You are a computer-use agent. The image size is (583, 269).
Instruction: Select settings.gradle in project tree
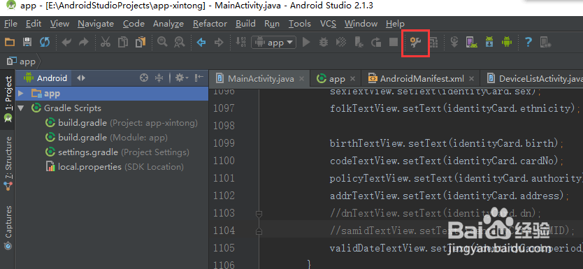pyautogui.click(x=117, y=152)
